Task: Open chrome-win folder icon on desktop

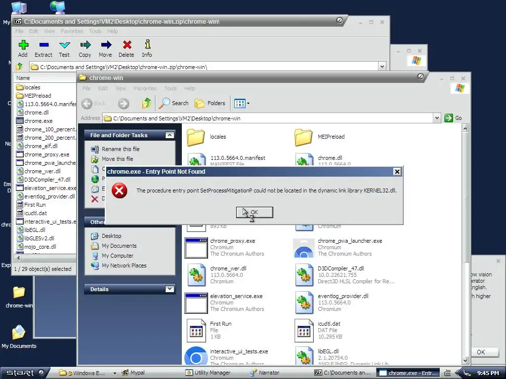Action: pos(19,297)
